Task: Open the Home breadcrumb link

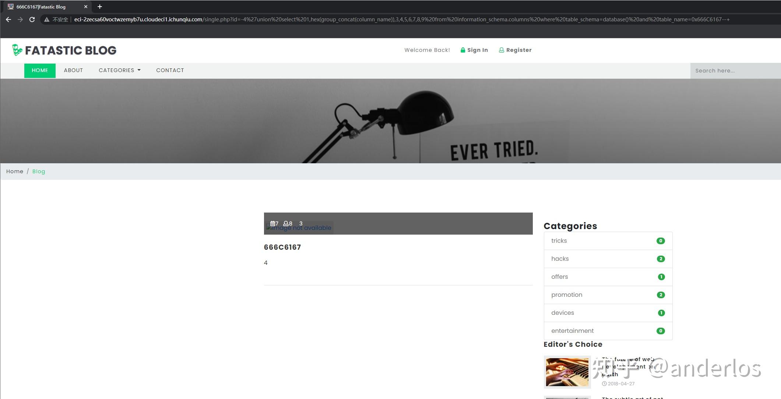Action: tap(15, 171)
